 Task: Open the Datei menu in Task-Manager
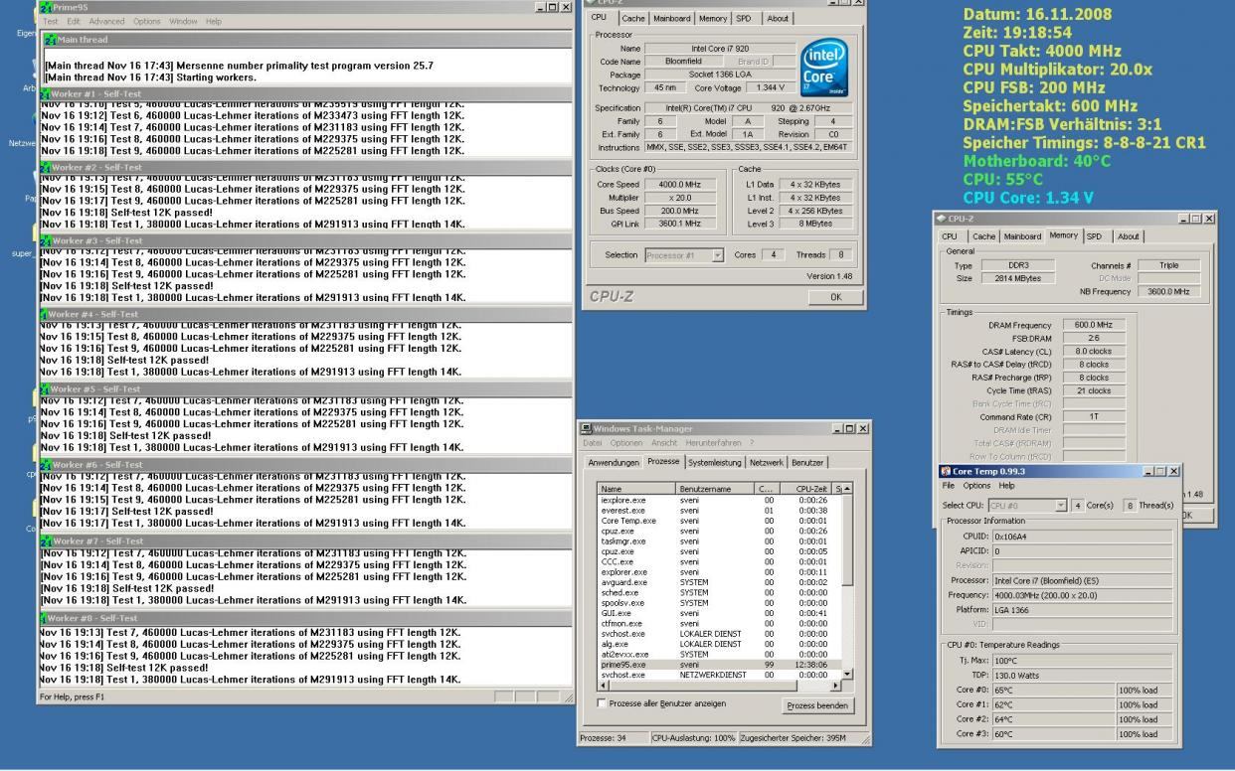(594, 442)
